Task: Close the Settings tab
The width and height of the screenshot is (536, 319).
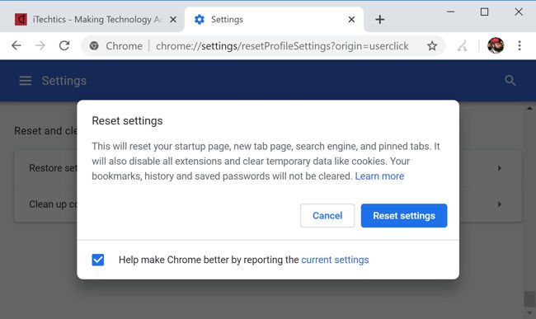Action: (x=351, y=20)
